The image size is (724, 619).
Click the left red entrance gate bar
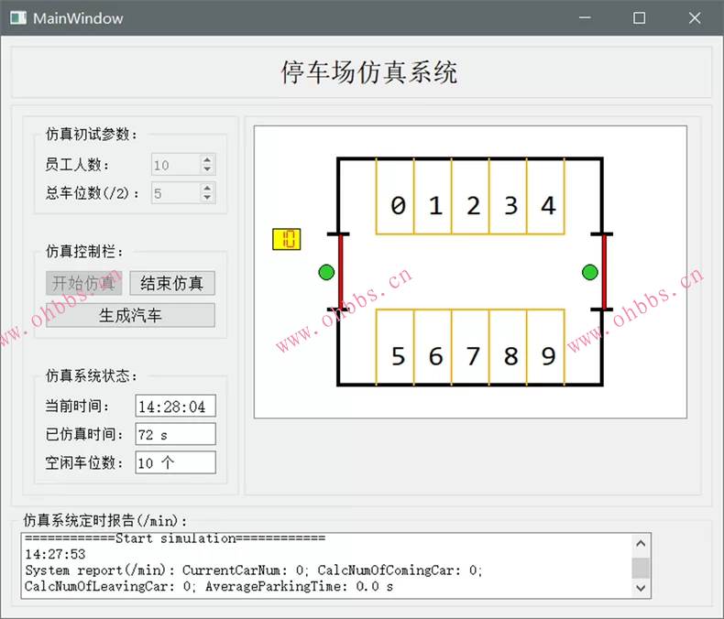pos(341,272)
